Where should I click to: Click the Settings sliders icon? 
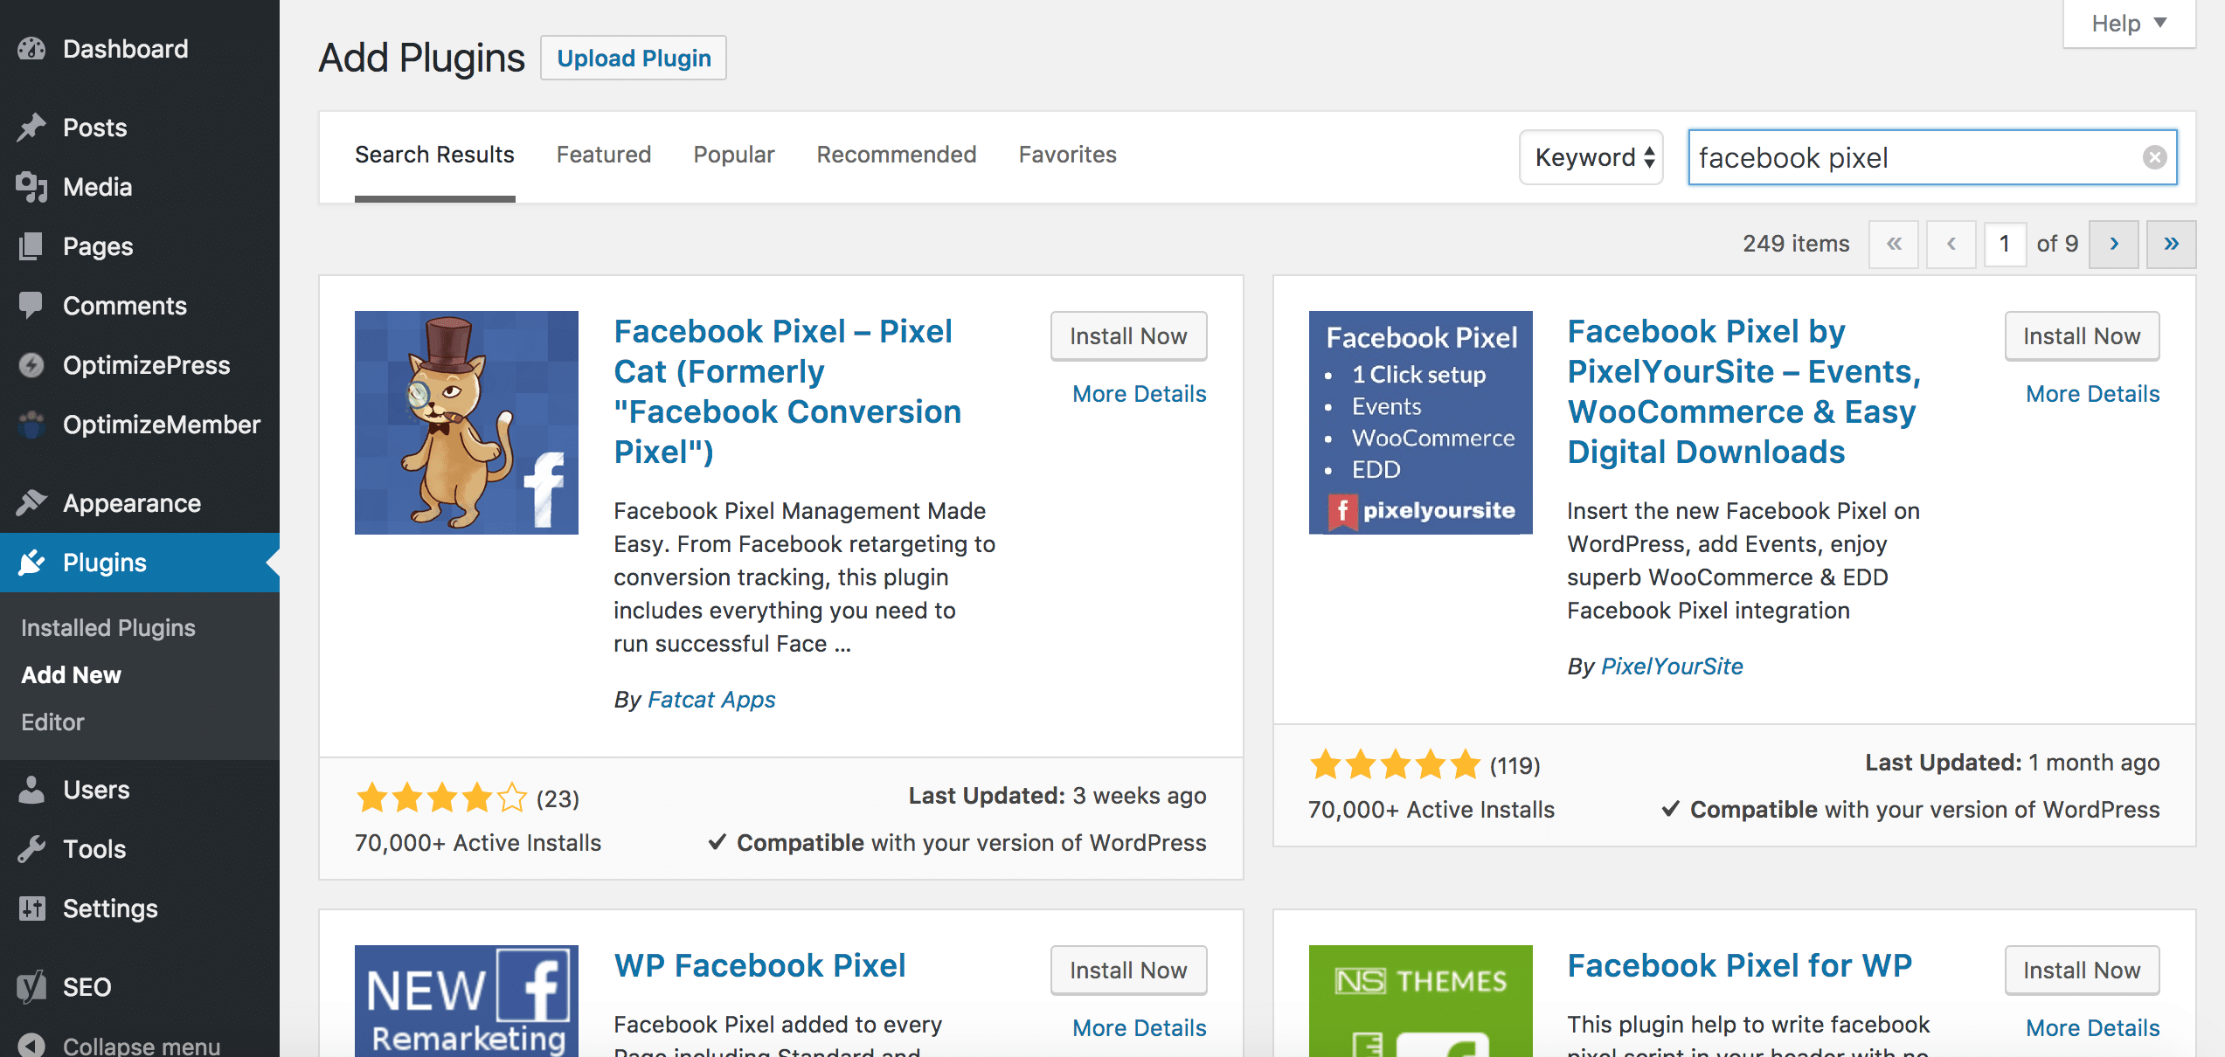31,908
